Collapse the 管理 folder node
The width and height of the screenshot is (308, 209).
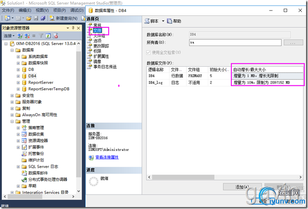pyautogui.click(x=12, y=121)
